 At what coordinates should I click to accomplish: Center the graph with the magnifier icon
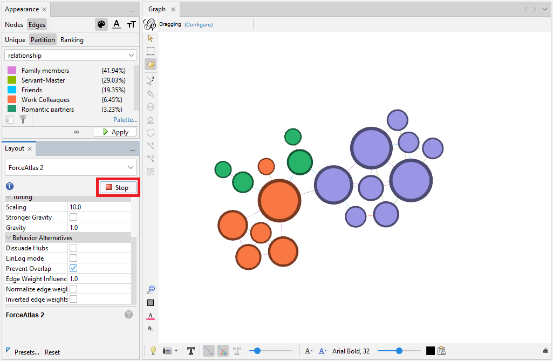pos(151,289)
